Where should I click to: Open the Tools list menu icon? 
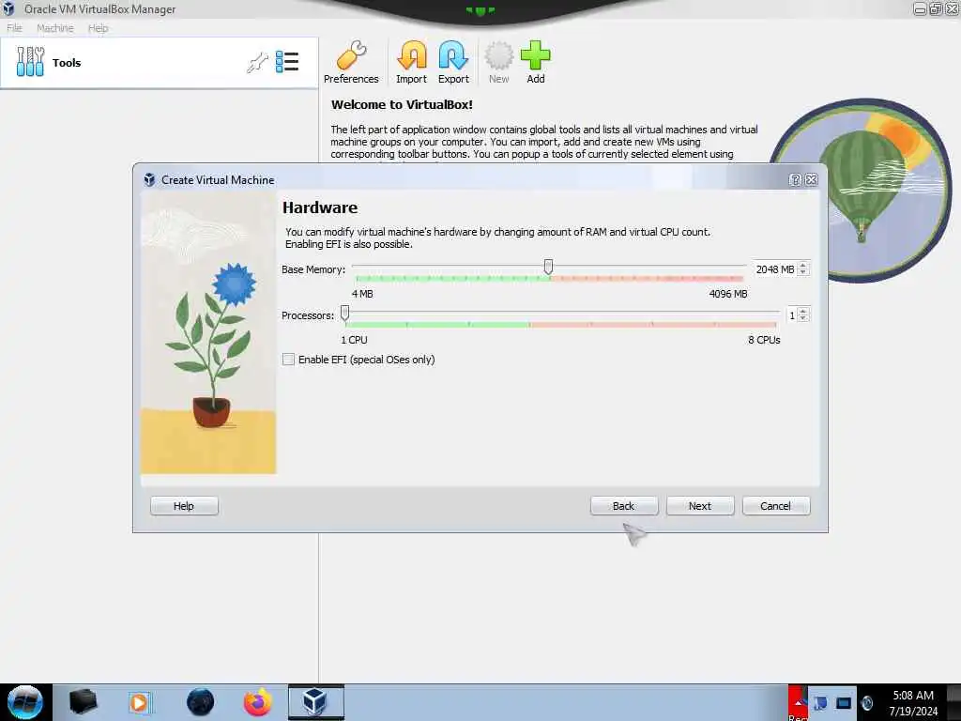tap(287, 62)
